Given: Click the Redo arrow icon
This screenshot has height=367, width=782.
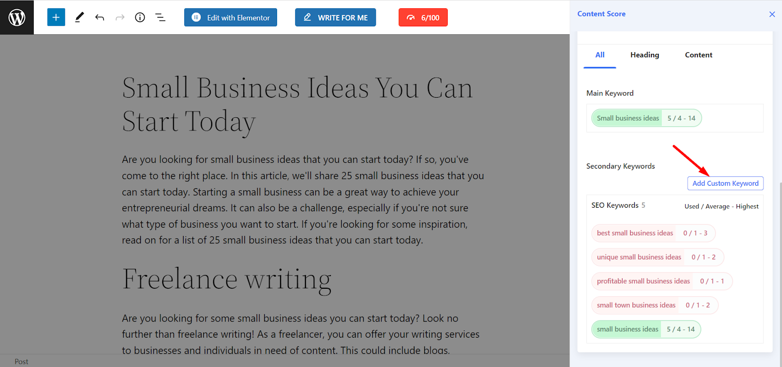Looking at the screenshot, I should pos(120,18).
